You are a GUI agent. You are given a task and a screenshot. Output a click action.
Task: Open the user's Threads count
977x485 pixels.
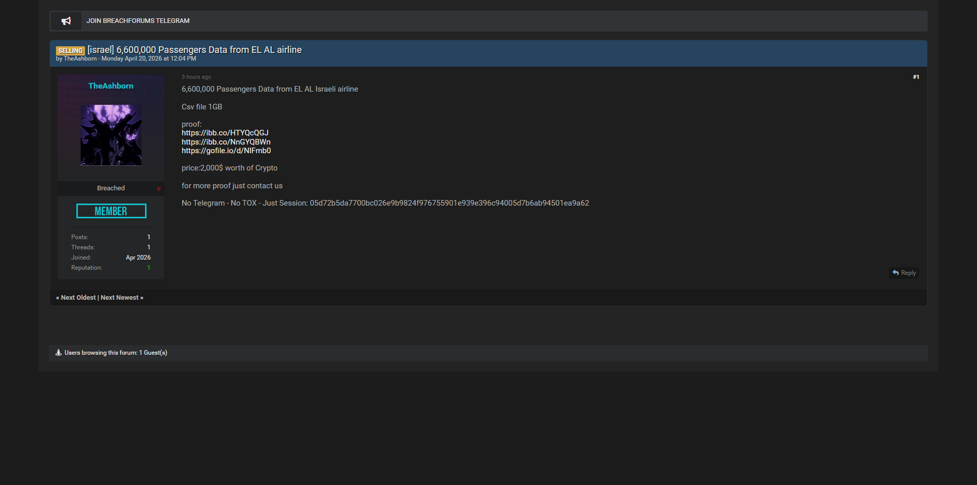149,247
